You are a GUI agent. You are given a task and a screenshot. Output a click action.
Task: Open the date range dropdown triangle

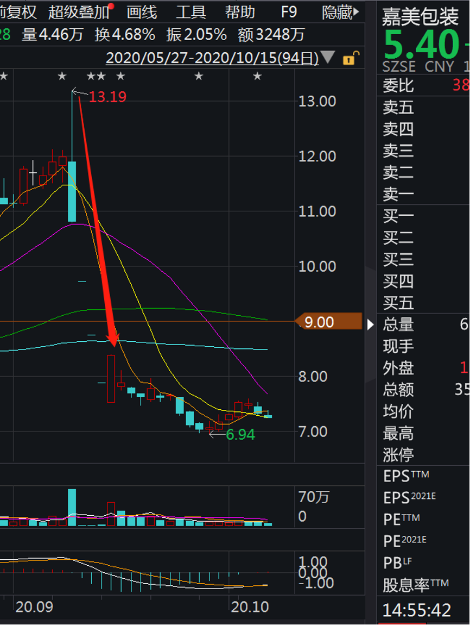coord(327,57)
